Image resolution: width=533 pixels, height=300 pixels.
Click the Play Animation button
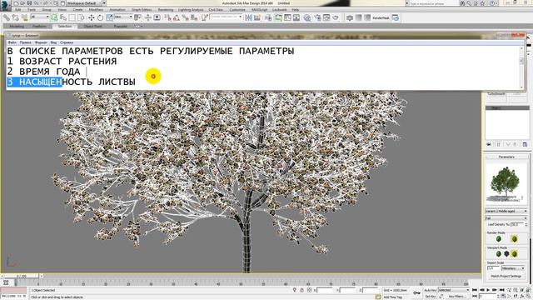coord(488,290)
